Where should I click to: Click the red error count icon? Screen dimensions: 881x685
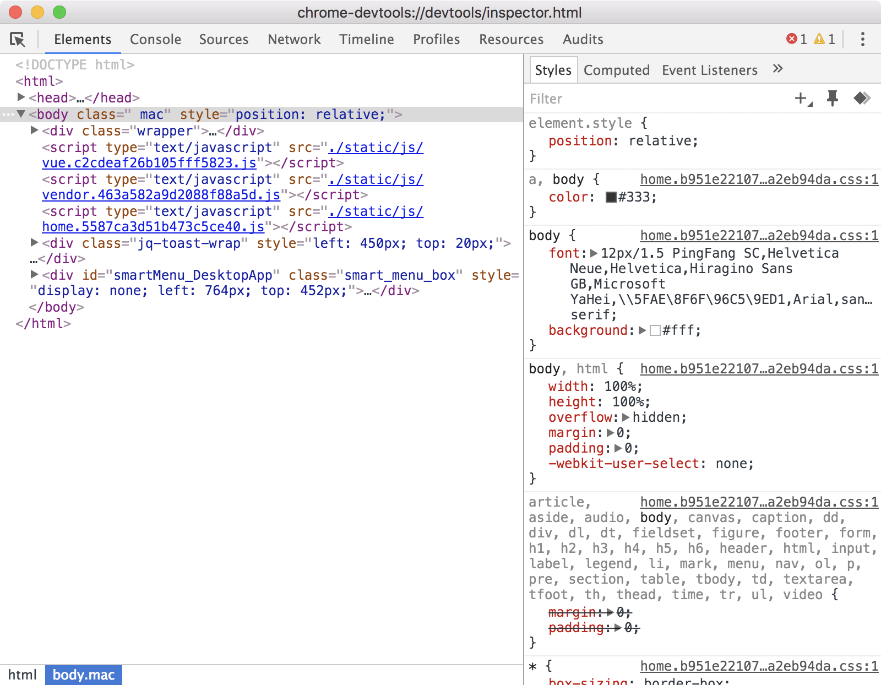point(792,39)
